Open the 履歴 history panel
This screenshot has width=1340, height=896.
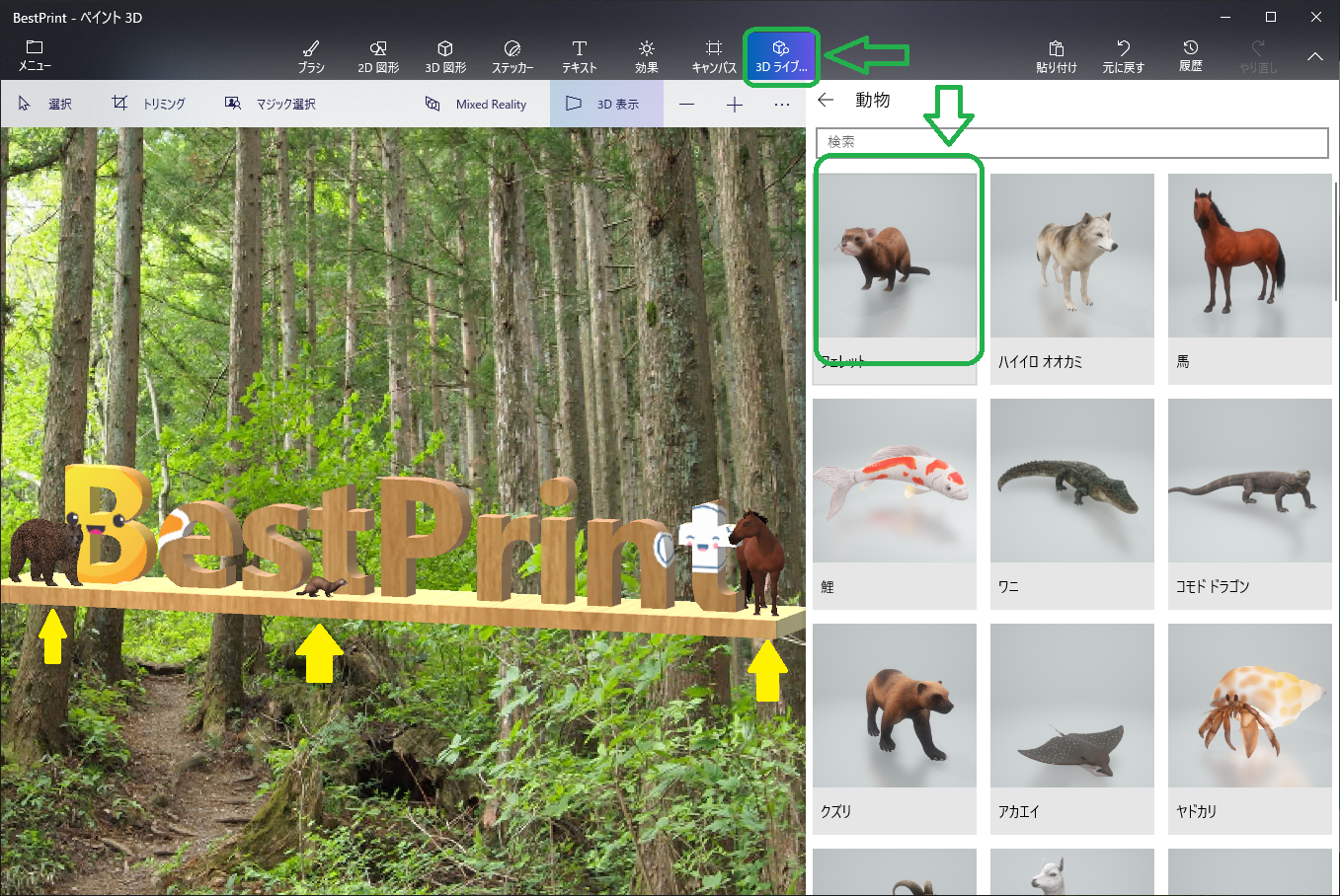[x=1191, y=56]
